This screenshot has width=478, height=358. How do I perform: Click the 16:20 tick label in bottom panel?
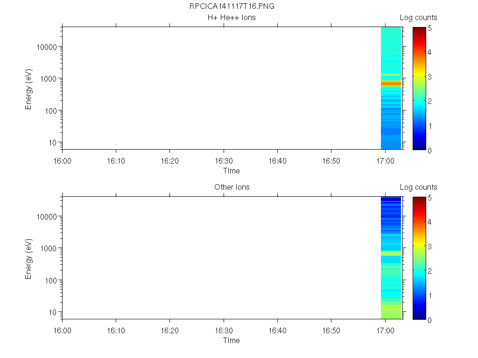[x=170, y=330]
